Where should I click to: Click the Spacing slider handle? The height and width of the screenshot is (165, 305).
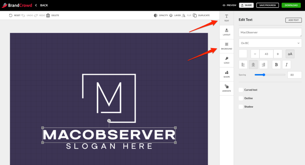(264, 75)
